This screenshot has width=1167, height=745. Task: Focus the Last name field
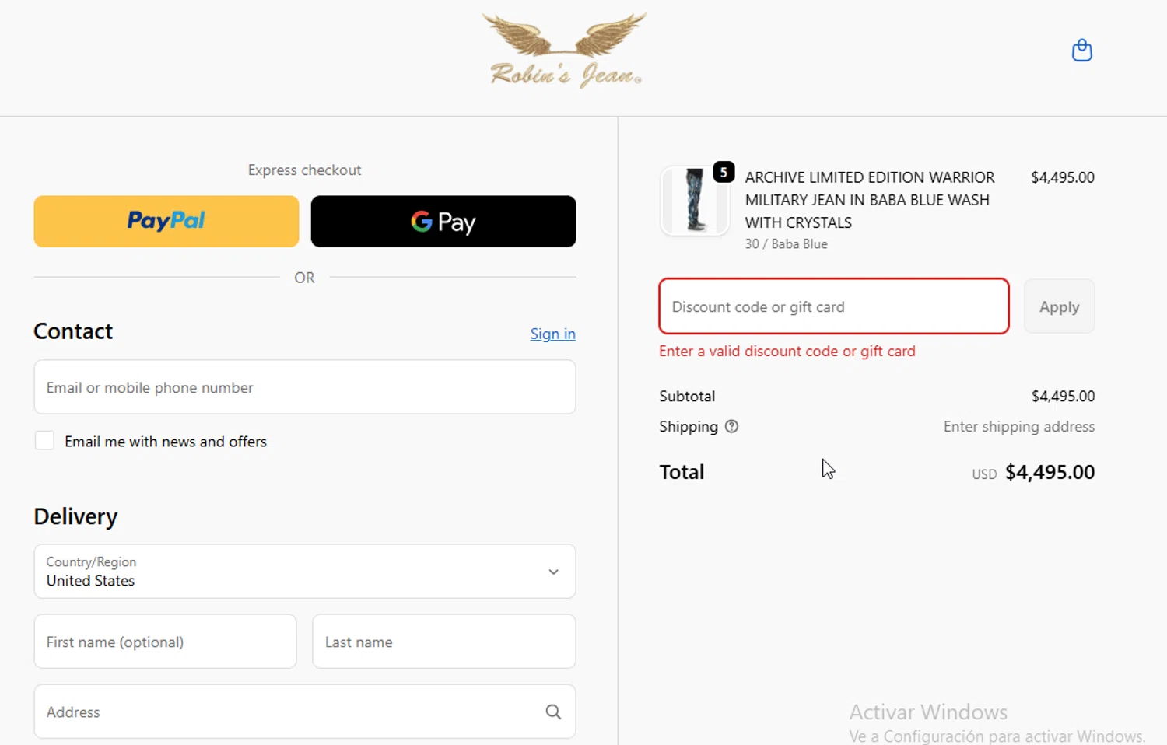point(443,642)
